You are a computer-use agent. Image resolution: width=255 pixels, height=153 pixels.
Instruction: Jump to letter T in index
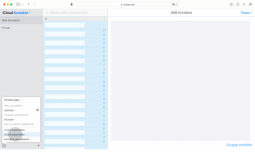[x=104, y=111]
